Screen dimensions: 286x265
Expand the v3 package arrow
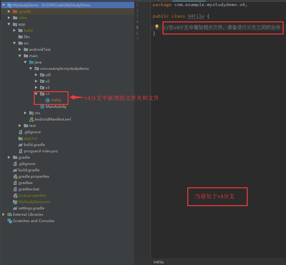click(36, 88)
